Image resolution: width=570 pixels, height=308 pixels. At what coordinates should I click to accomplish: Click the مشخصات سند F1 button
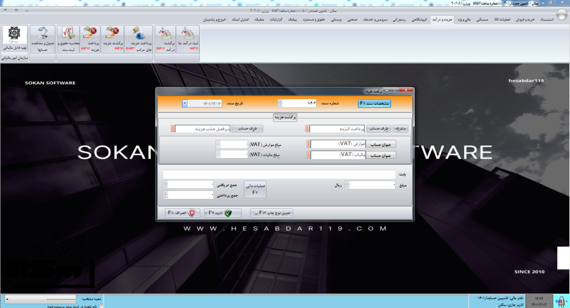375,103
